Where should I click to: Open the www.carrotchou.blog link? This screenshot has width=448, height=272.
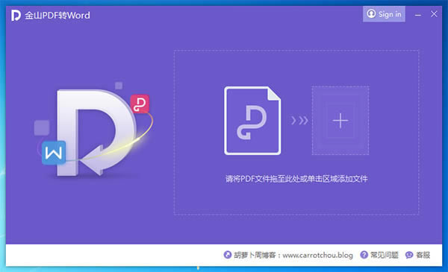coord(318,255)
